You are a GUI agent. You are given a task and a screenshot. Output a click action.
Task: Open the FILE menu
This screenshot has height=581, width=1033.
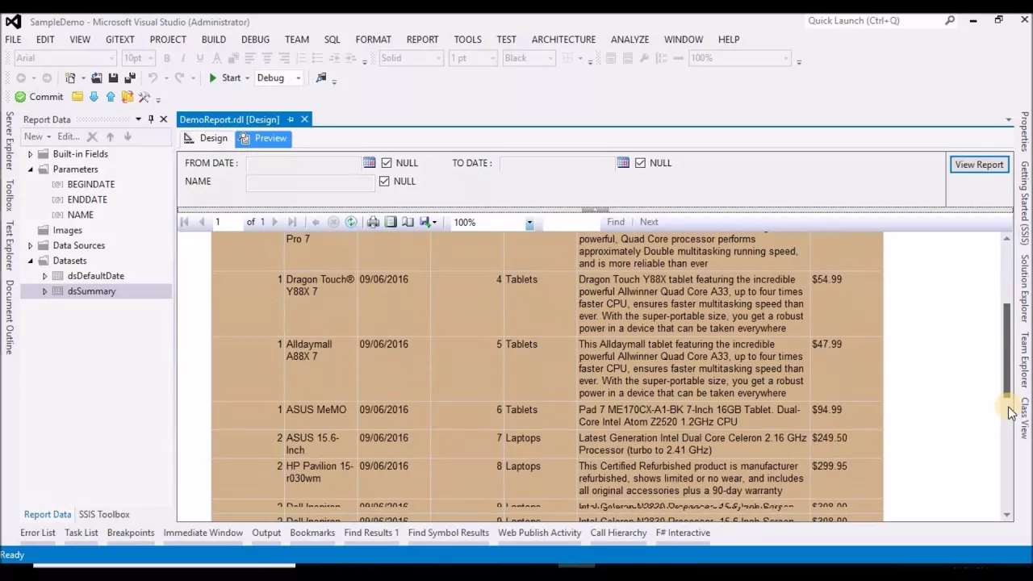pos(13,39)
